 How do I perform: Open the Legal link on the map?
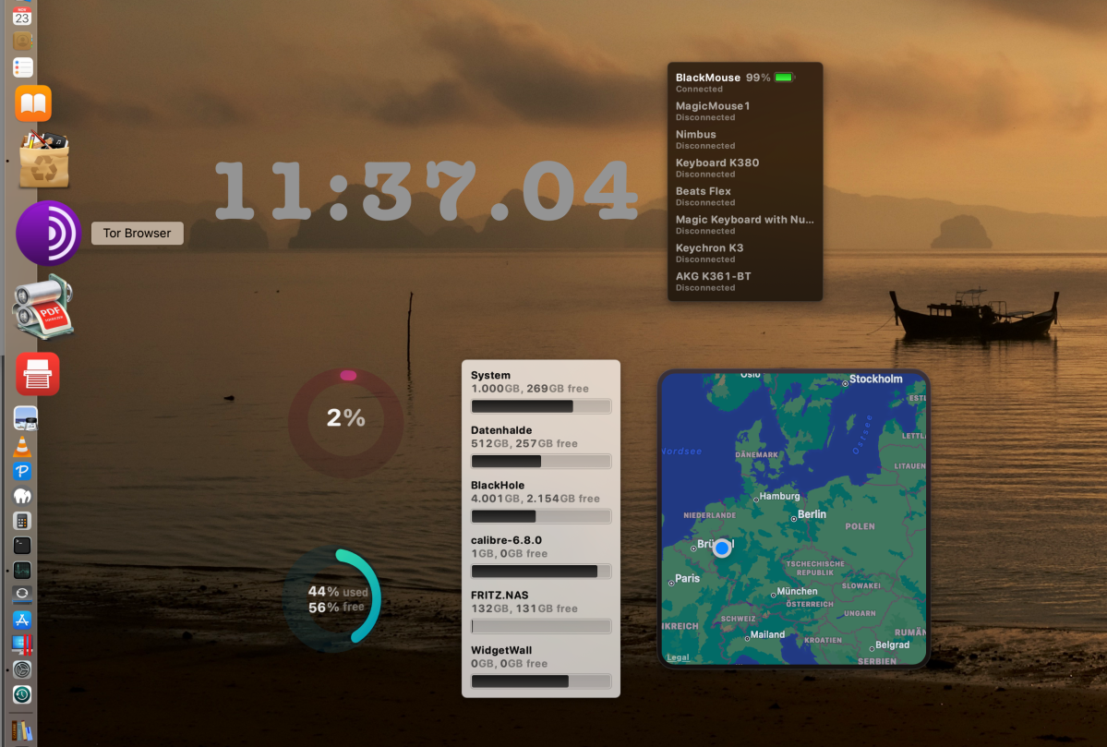[x=678, y=657]
